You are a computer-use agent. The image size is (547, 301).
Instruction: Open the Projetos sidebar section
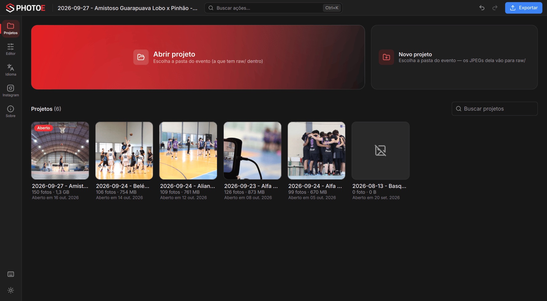11,29
